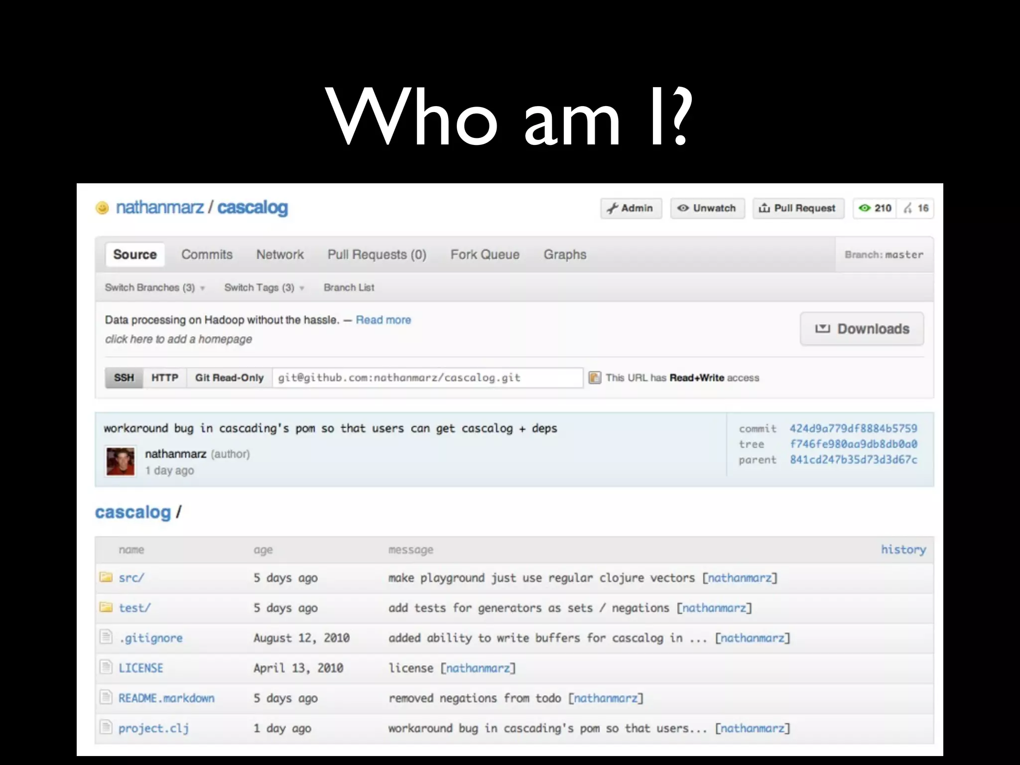Image resolution: width=1020 pixels, height=765 pixels.
Task: Select the HTTP URL option
Action: (x=165, y=378)
